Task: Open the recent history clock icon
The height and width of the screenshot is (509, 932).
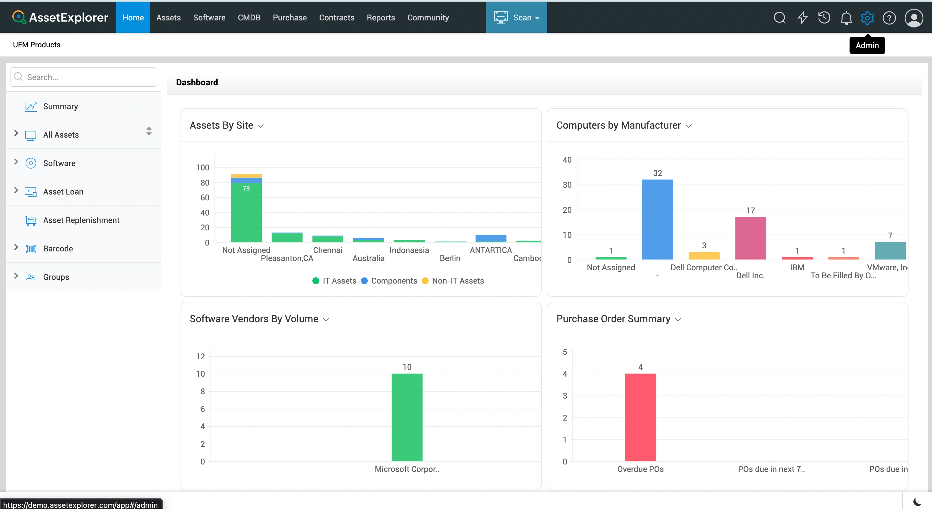Action: click(824, 17)
